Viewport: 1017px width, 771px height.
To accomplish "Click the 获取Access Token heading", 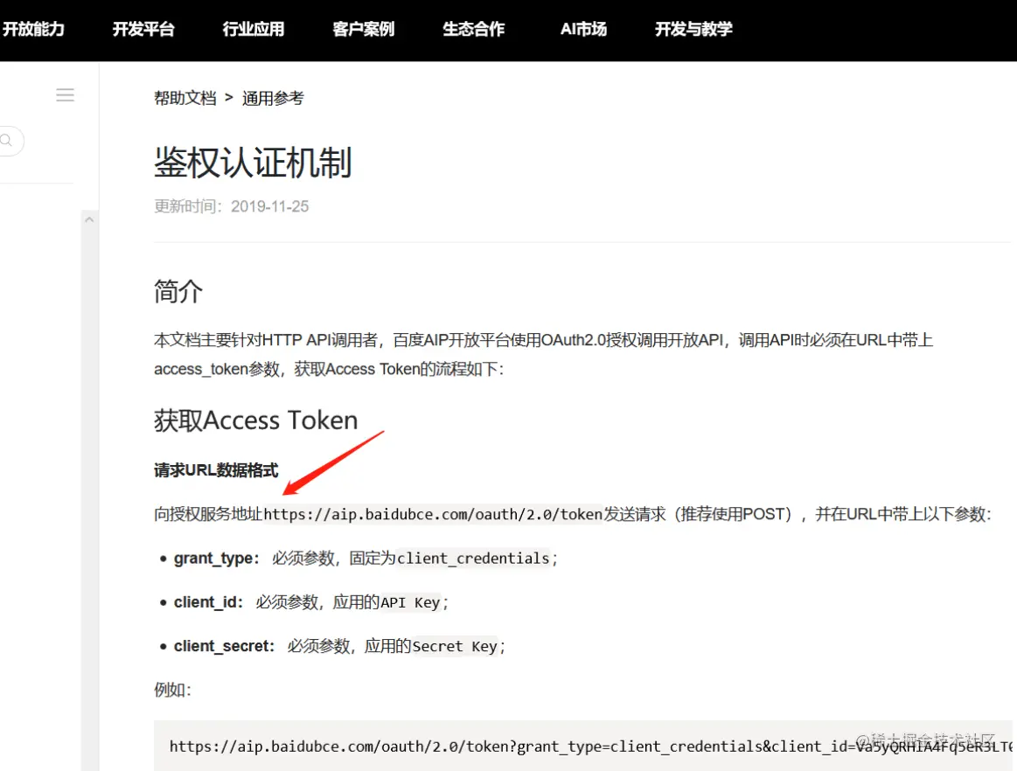I will (255, 420).
